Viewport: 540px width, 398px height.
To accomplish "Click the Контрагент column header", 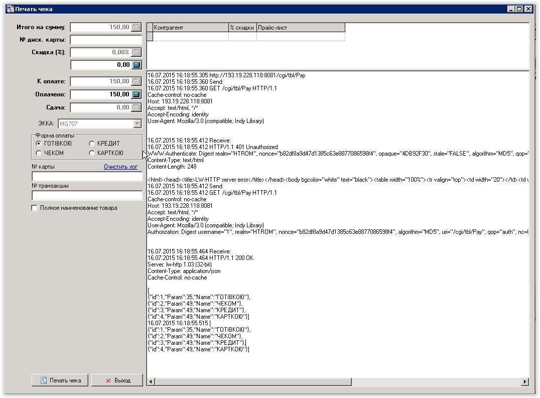I will 190,28.
